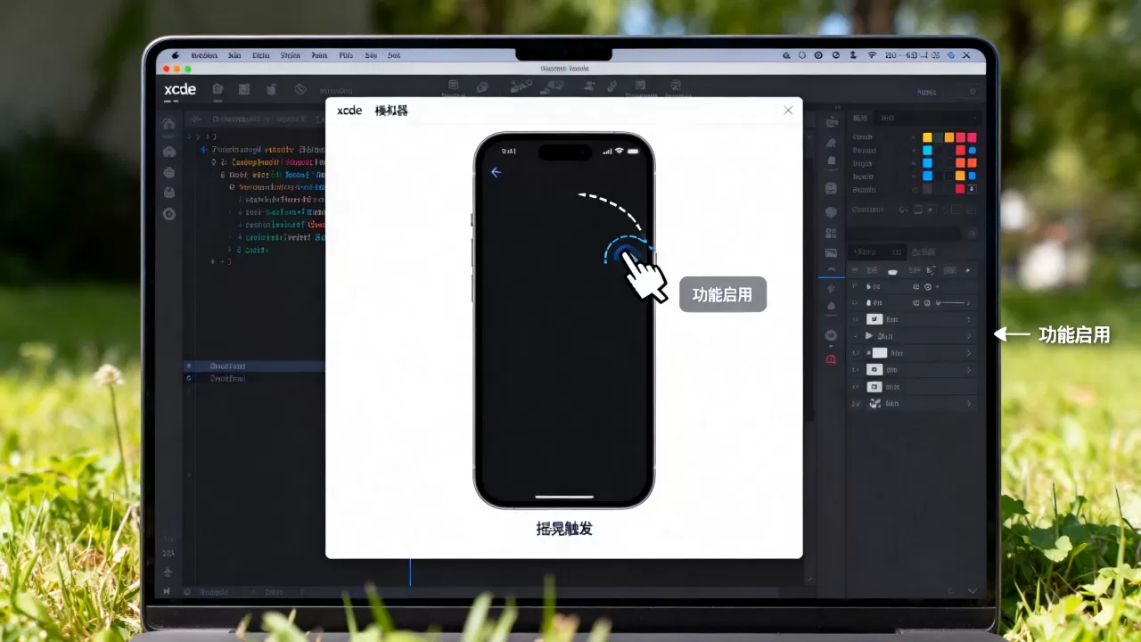1141x642 pixels.
Task: Click the xcde label in the dialog header
Action: pyautogui.click(x=349, y=111)
